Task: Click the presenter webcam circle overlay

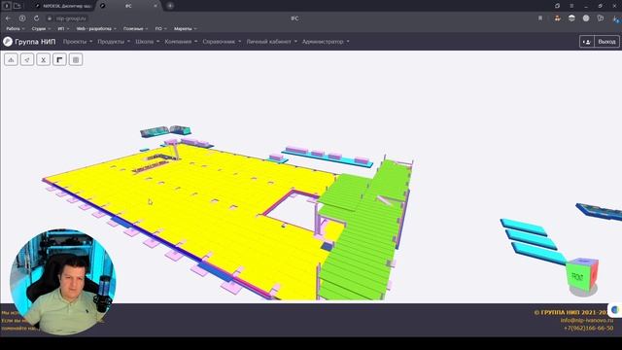Action: [x=62, y=281]
